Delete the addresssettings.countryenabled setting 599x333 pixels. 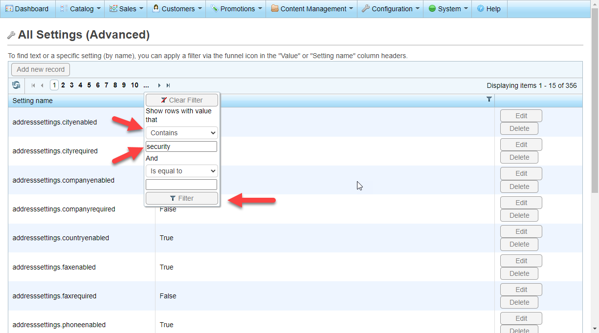(519, 244)
